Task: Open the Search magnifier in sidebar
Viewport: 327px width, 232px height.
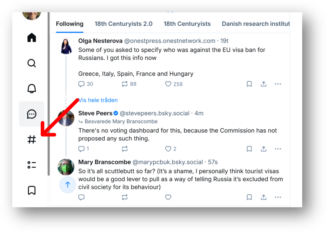Action: coord(32,63)
